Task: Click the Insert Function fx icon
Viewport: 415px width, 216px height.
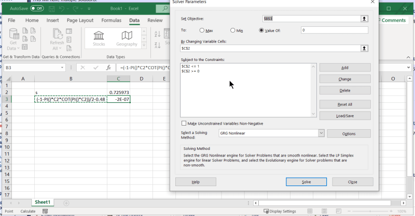Action: coord(108,68)
